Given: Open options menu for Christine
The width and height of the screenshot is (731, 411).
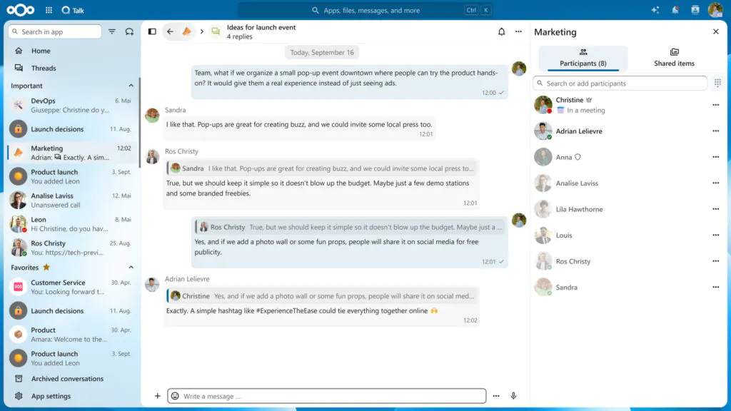Looking at the screenshot, I should pos(715,105).
